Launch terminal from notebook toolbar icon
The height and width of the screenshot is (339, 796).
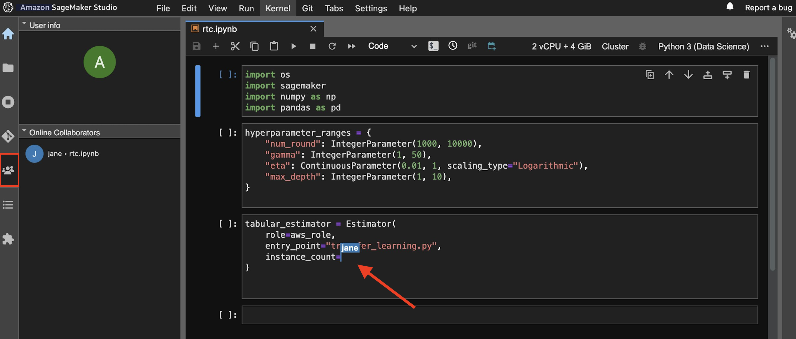[x=433, y=46]
